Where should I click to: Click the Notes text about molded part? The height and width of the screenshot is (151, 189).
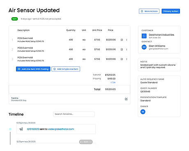(158, 66)
